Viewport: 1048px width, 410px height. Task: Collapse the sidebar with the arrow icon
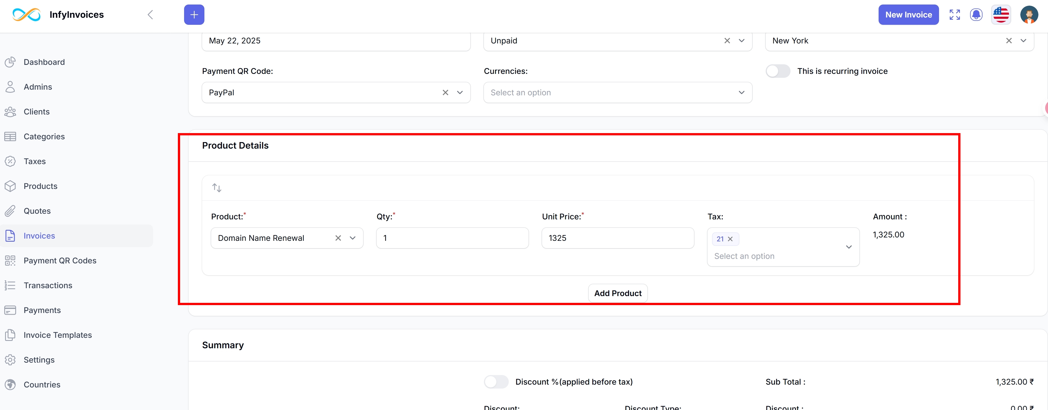click(150, 15)
